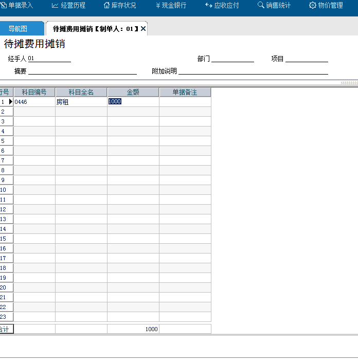Select the cell containing 房租

coord(81,102)
